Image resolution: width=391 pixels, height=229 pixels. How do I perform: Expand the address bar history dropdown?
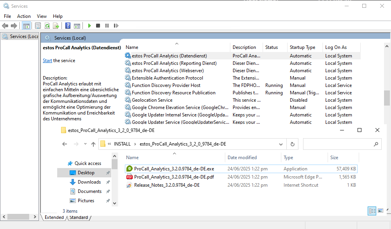(281, 144)
